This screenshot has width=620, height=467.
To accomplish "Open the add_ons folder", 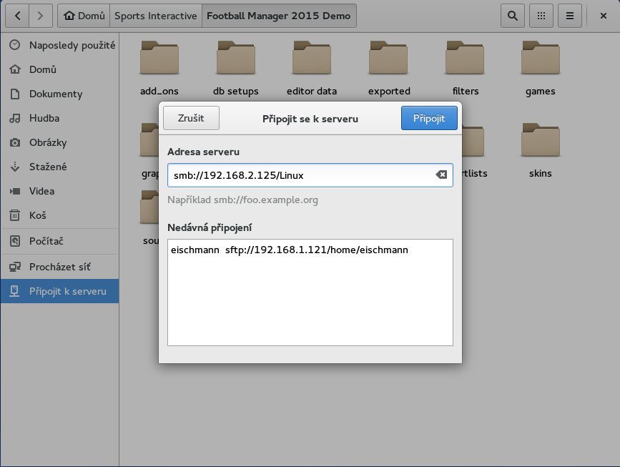I will (159, 69).
